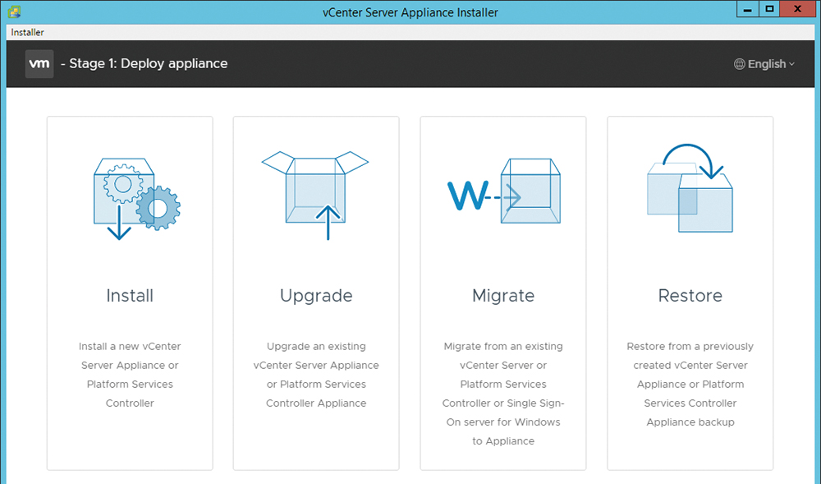Image resolution: width=821 pixels, height=484 pixels.
Task: Minimize the installer window
Action: (748, 9)
